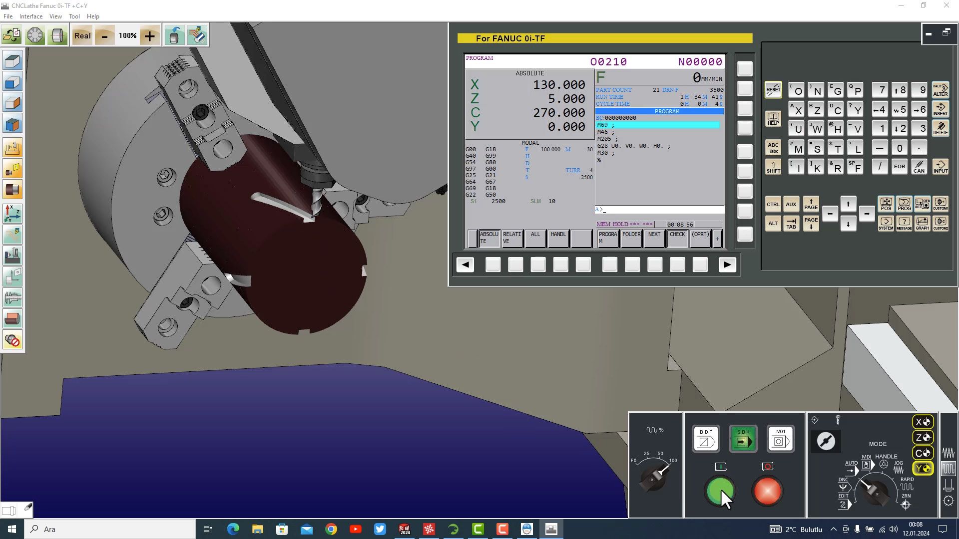This screenshot has height=539, width=959.
Task: Toggle the M01 optional stop switch
Action: (781, 439)
